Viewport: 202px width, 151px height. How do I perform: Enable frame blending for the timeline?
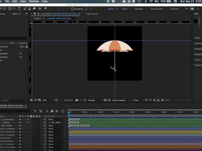[52, 111]
